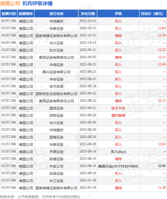Click 国联民生证券股份有限公司 bank name
Screen dimensions: 167x199
tap(56, 93)
